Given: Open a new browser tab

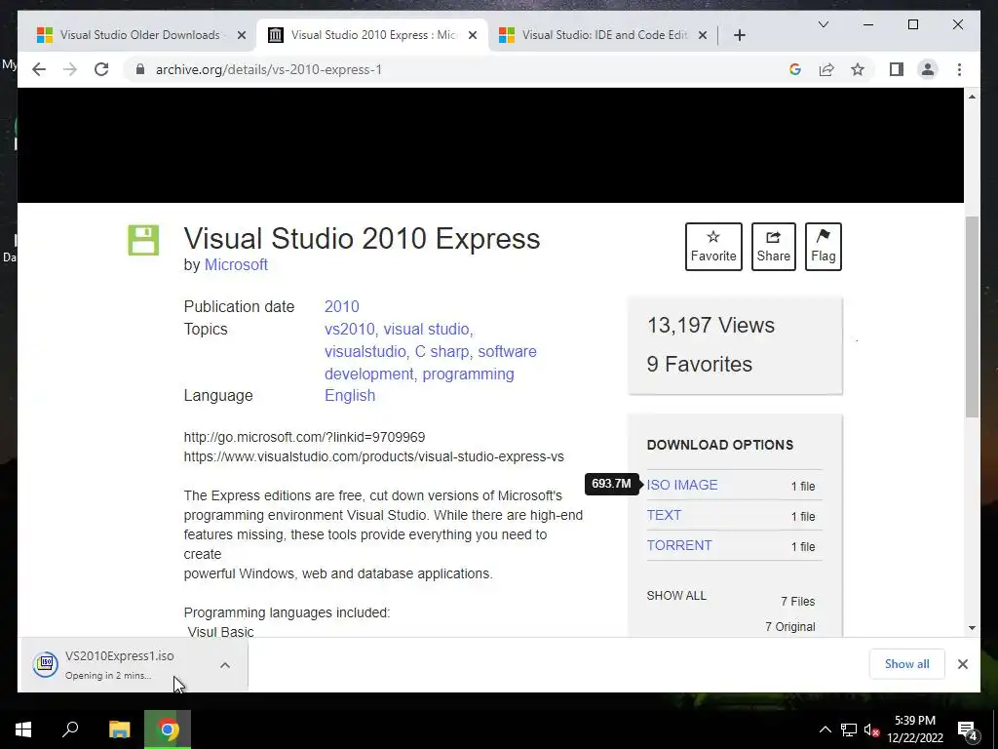Looking at the screenshot, I should [x=739, y=35].
